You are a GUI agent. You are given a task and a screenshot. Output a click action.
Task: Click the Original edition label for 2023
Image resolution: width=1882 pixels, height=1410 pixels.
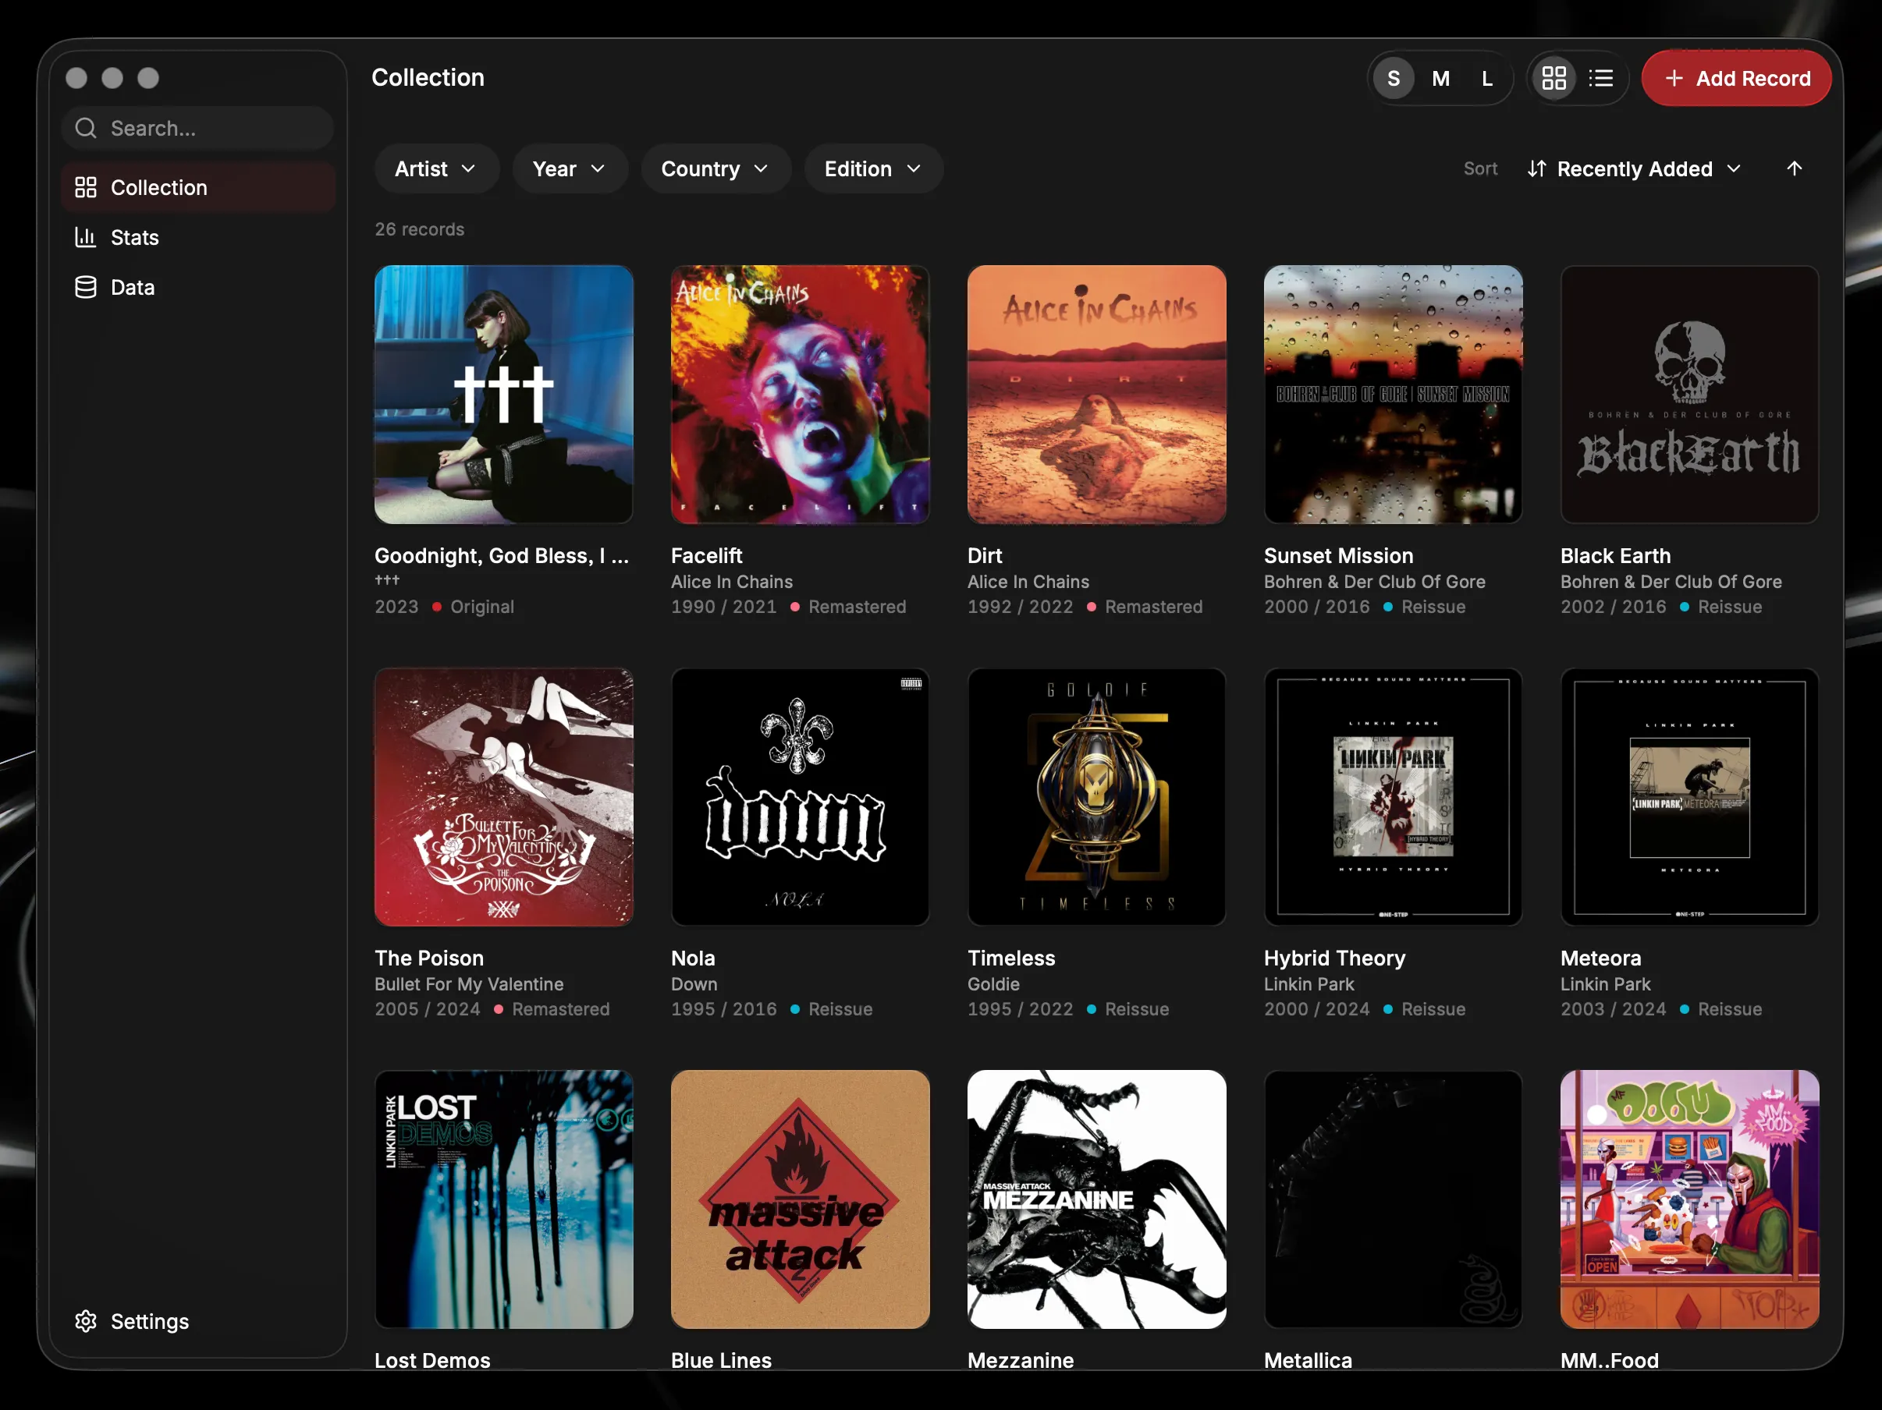(x=482, y=607)
